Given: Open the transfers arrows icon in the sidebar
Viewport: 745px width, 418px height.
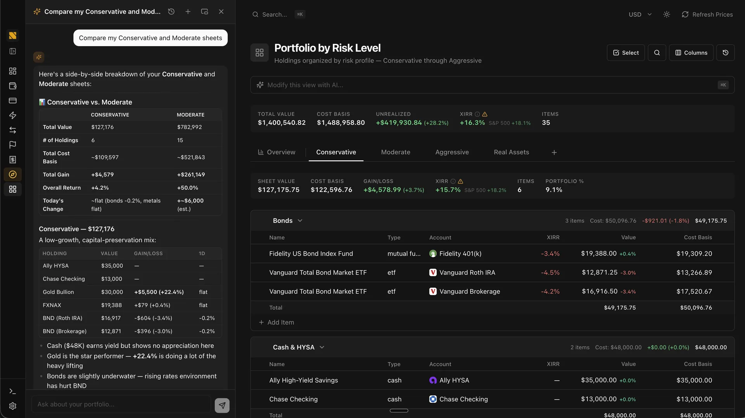Looking at the screenshot, I should 13,130.
